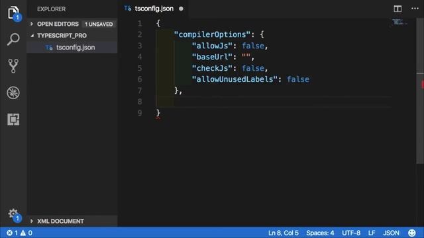Open the Source Control view icon
The width and height of the screenshot is (424, 238).
pyautogui.click(x=13, y=66)
